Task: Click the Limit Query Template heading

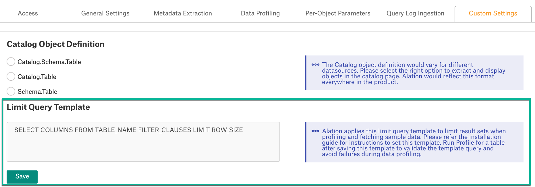Action: click(48, 107)
